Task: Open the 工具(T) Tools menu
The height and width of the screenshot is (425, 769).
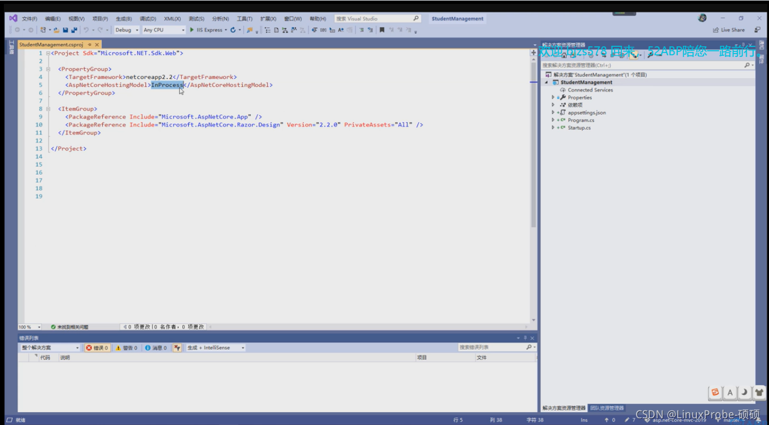Action: [x=245, y=18]
